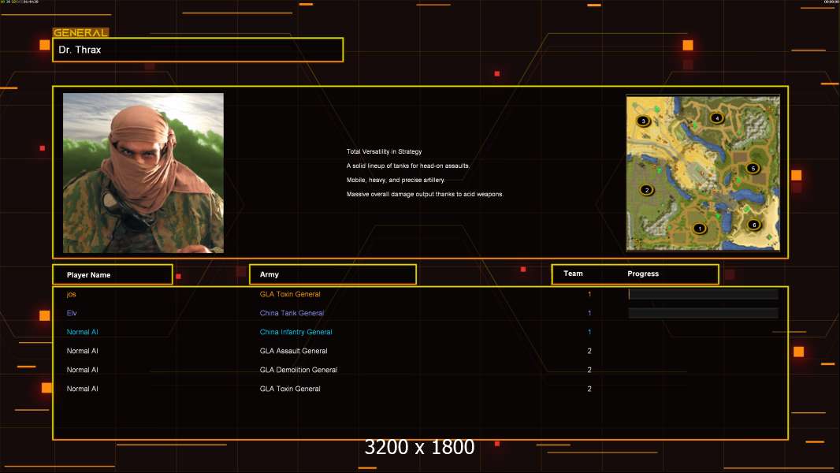Click the Progress column header
Viewport: 840px width, 473px height.
coord(643,274)
